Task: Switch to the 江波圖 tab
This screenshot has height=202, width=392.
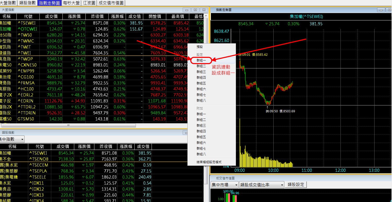Action: pos(89,3)
